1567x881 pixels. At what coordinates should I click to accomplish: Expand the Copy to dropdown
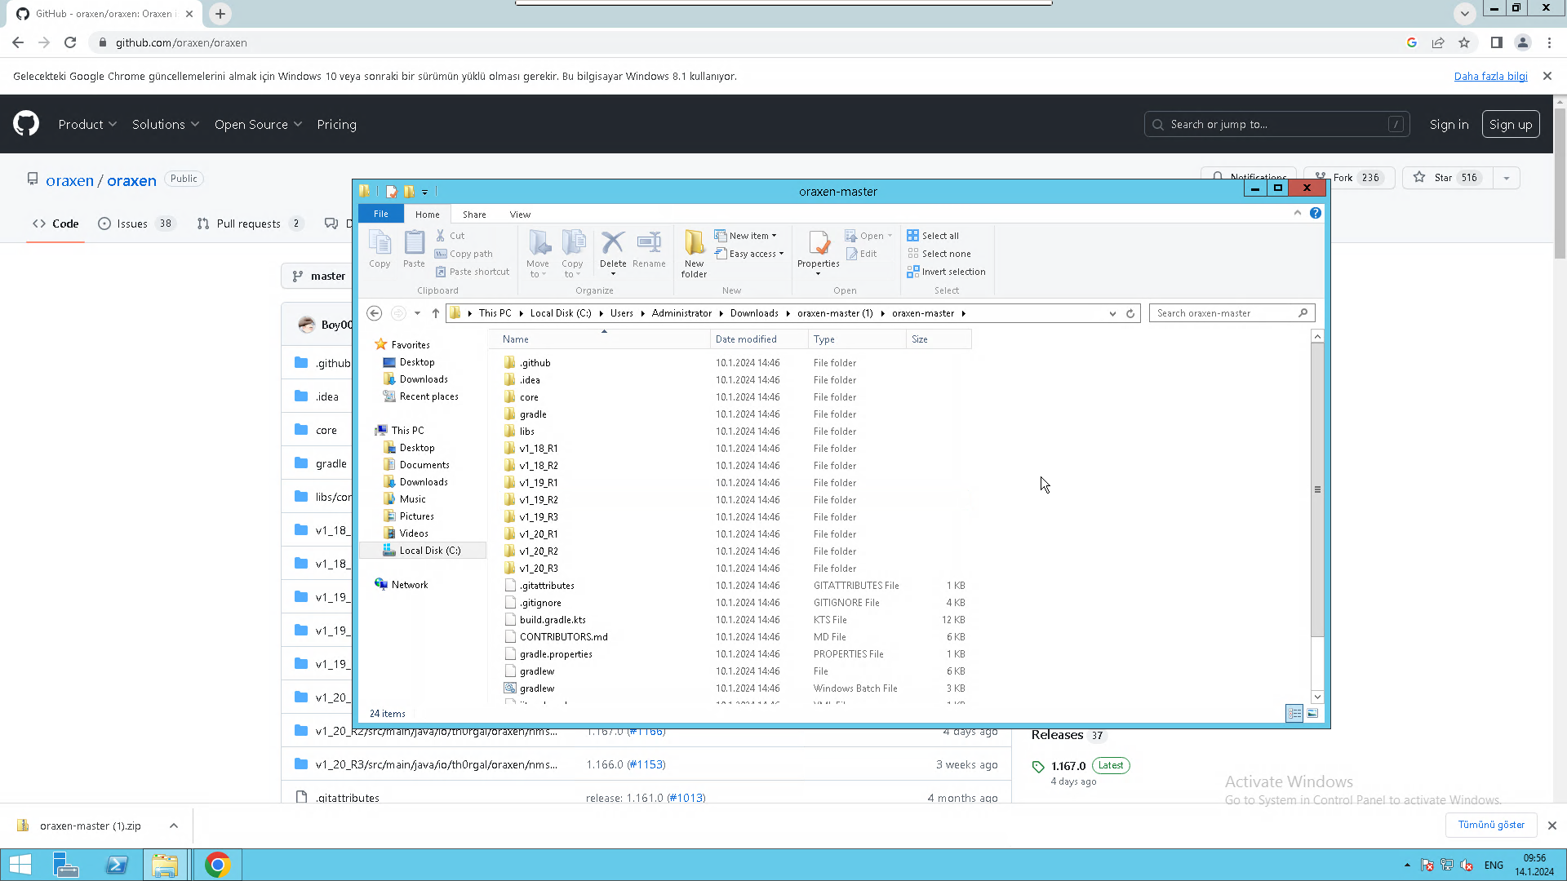pos(572,268)
